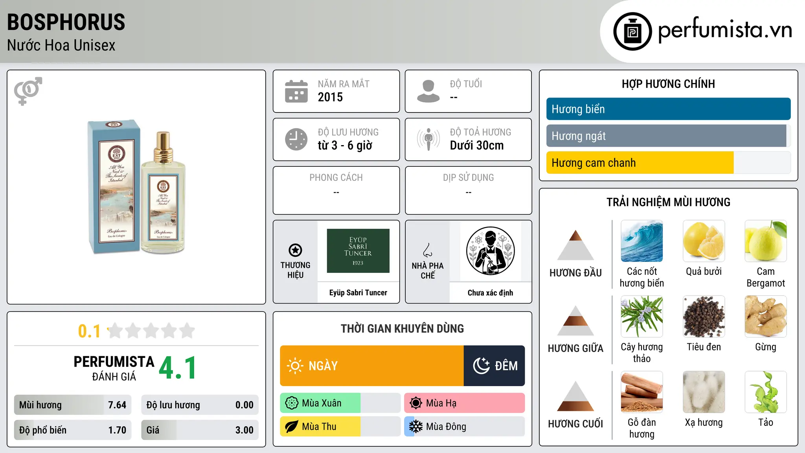The image size is (805, 453).
Task: Open the ocean wave note image
Action: pyautogui.click(x=642, y=241)
